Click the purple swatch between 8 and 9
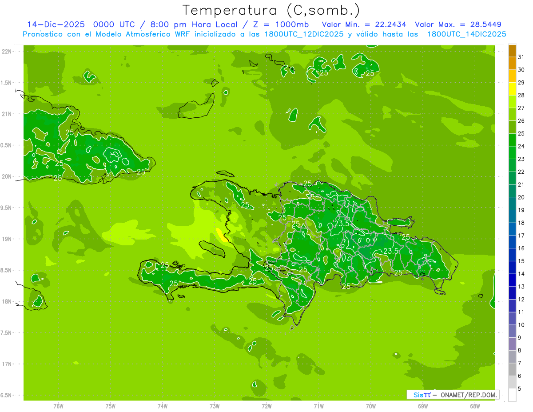533x412 pixels. tap(512, 344)
